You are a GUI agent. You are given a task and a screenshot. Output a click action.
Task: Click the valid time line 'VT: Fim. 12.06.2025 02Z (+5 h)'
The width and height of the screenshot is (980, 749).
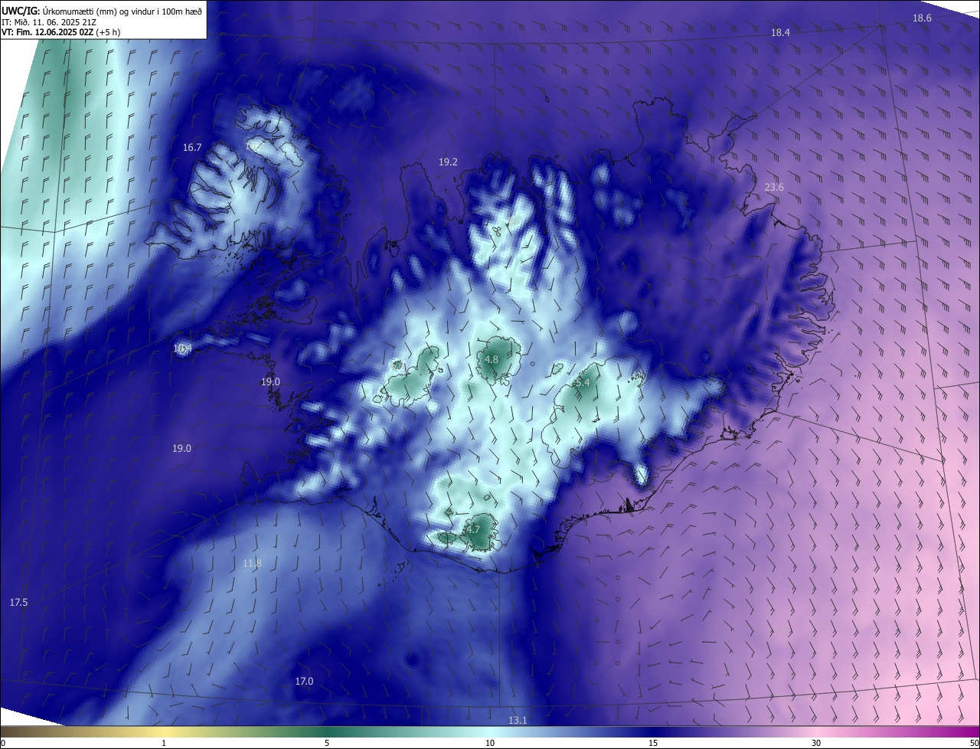61,32
